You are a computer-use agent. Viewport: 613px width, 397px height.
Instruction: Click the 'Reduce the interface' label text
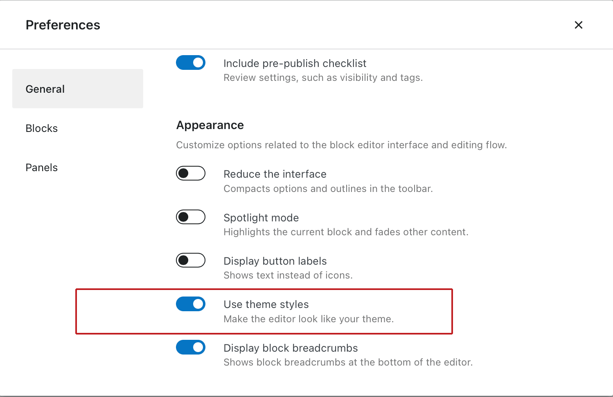pyautogui.click(x=275, y=174)
